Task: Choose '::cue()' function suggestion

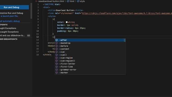Action: [x=90, y=55]
